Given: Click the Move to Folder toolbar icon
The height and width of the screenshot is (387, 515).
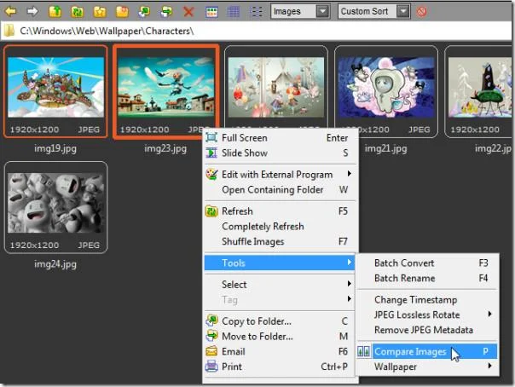Looking at the screenshot, I should tap(166, 11).
